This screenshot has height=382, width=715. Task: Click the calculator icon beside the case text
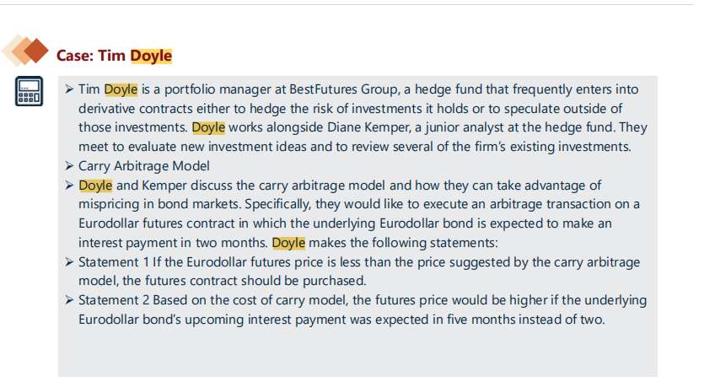pyautogui.click(x=28, y=90)
